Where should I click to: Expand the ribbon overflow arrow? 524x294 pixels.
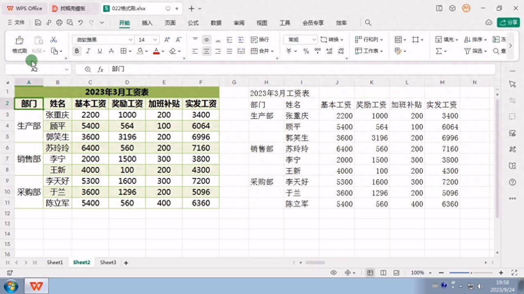510,45
